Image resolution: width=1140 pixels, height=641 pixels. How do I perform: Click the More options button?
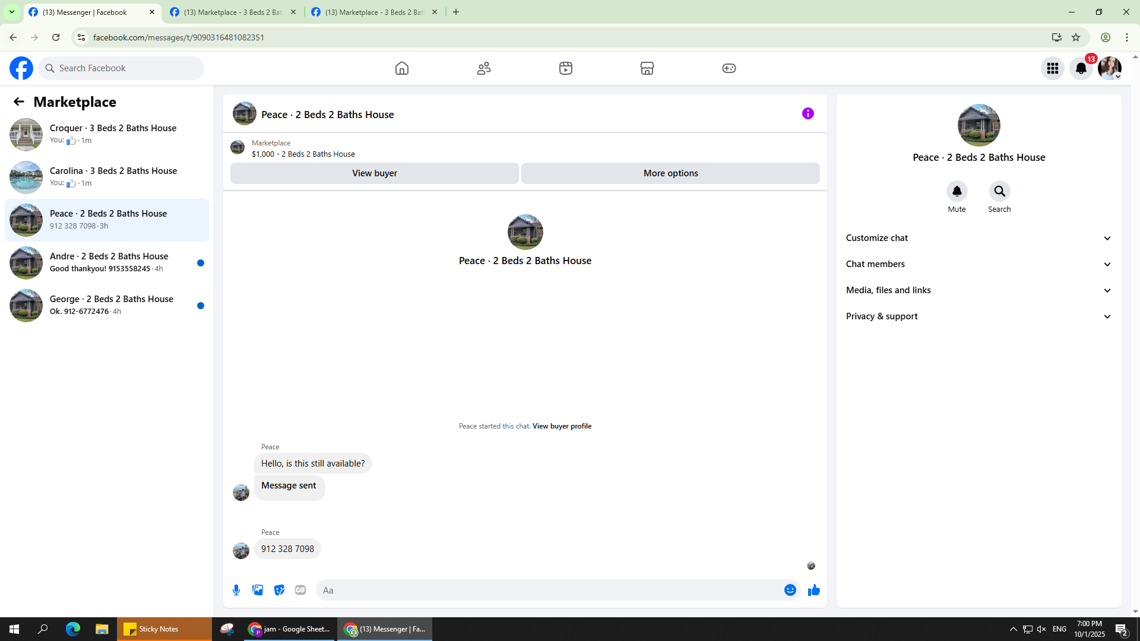(671, 173)
